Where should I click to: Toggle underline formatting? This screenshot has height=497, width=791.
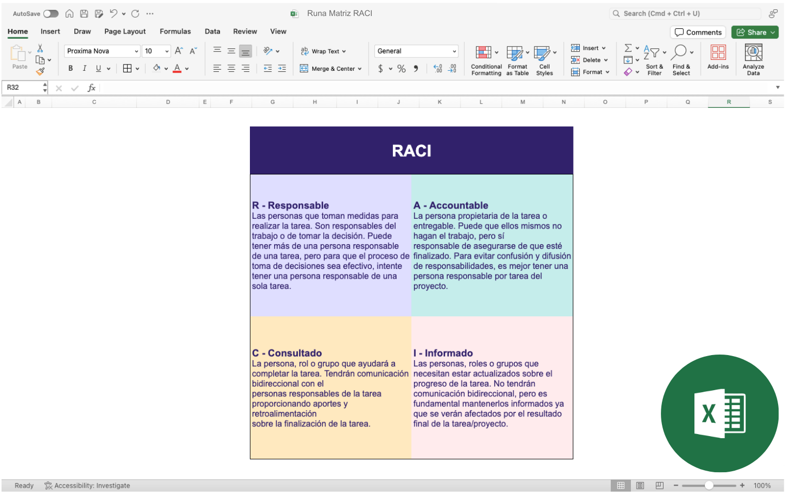[x=98, y=68]
